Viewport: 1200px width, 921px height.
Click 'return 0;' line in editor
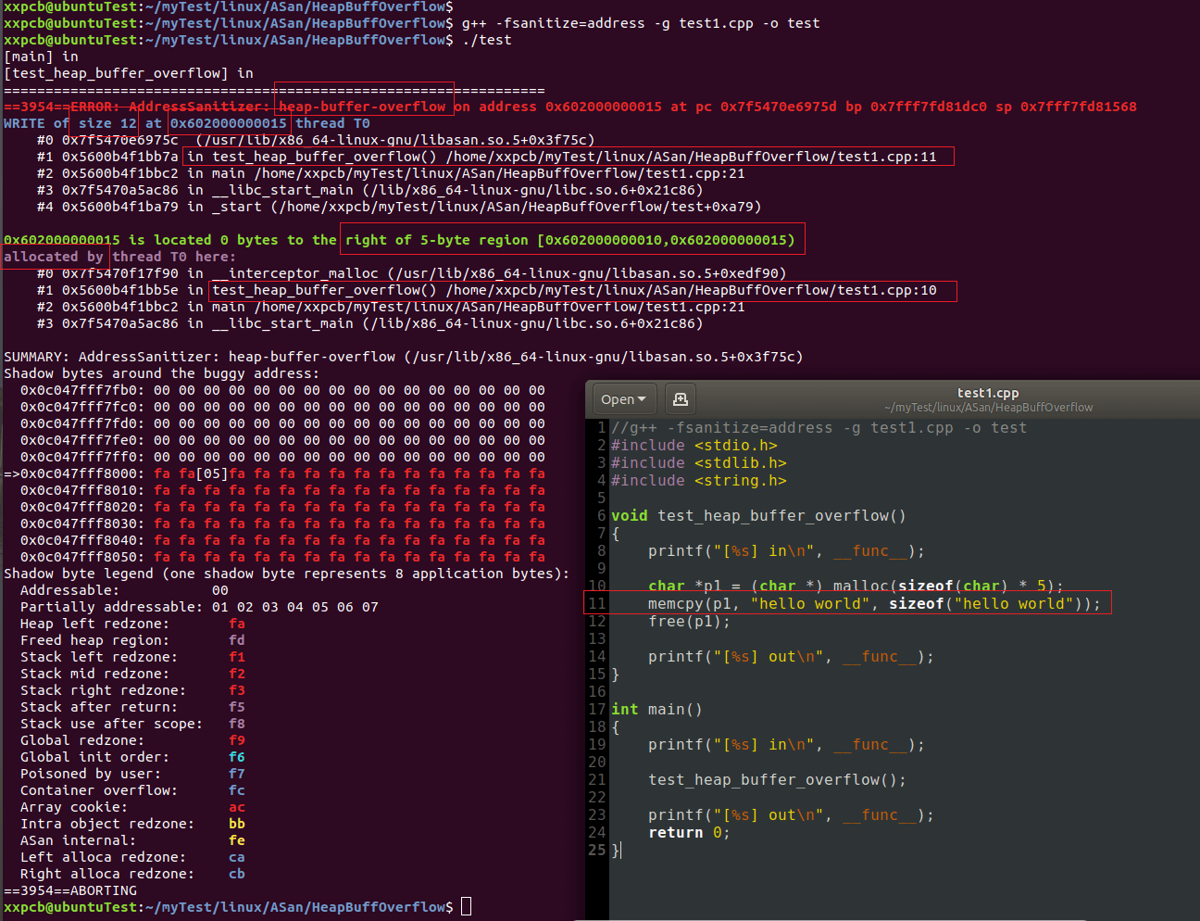tap(689, 833)
